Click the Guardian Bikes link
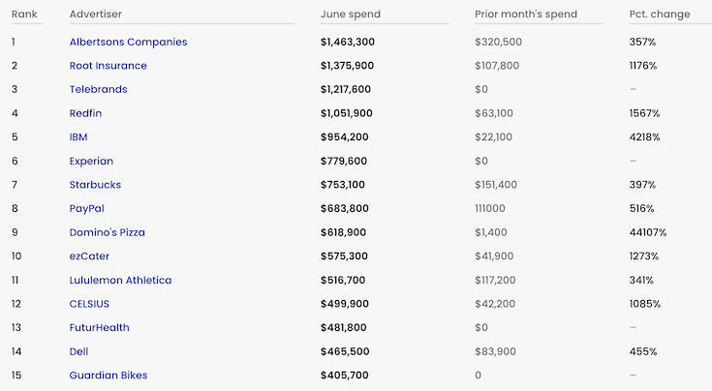712x391 pixels. [108, 376]
